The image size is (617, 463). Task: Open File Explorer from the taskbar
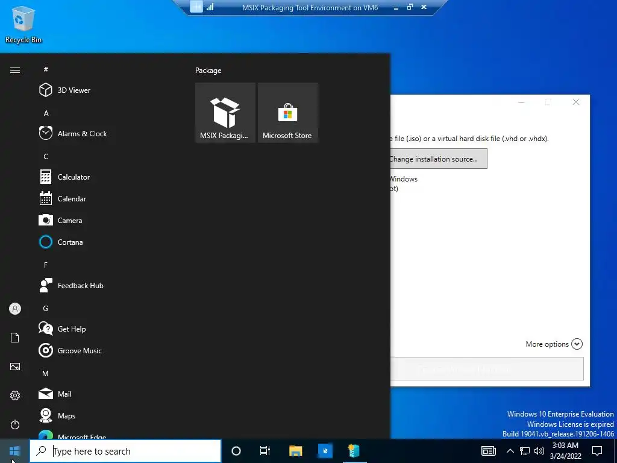(295, 451)
